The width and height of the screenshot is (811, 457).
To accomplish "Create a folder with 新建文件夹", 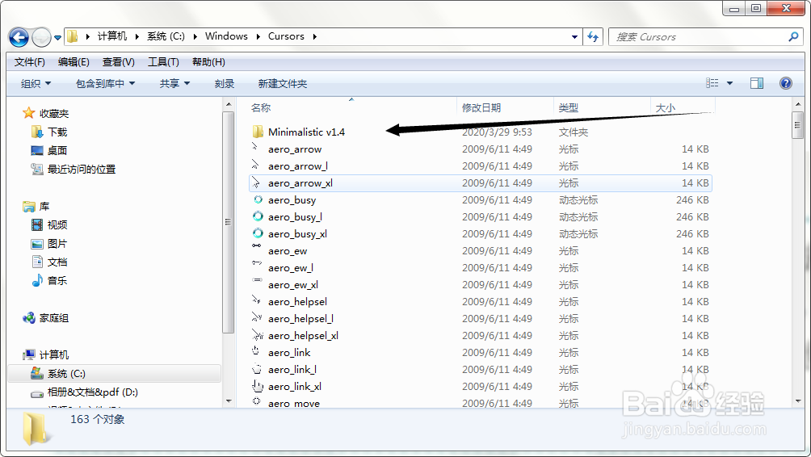I will tap(283, 84).
